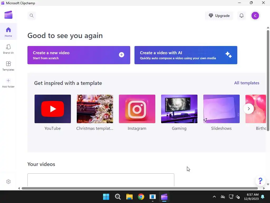
Task: Launch Chrome from the taskbar
Action: [141, 197]
